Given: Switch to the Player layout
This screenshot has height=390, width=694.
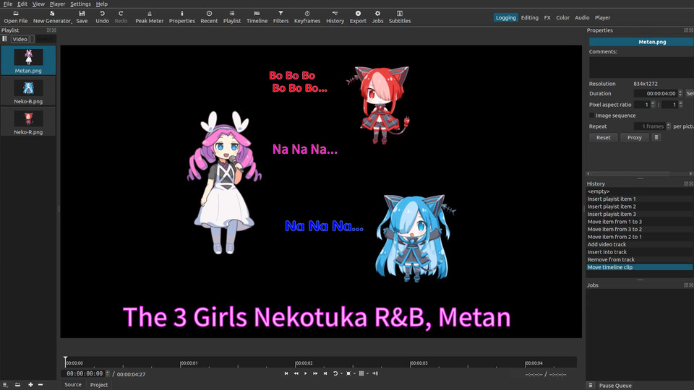Looking at the screenshot, I should (602, 17).
